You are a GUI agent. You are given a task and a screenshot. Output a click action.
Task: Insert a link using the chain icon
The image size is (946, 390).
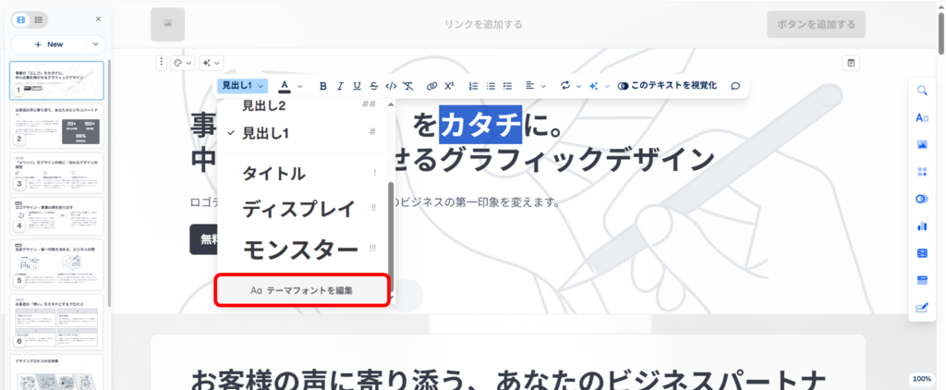(431, 86)
